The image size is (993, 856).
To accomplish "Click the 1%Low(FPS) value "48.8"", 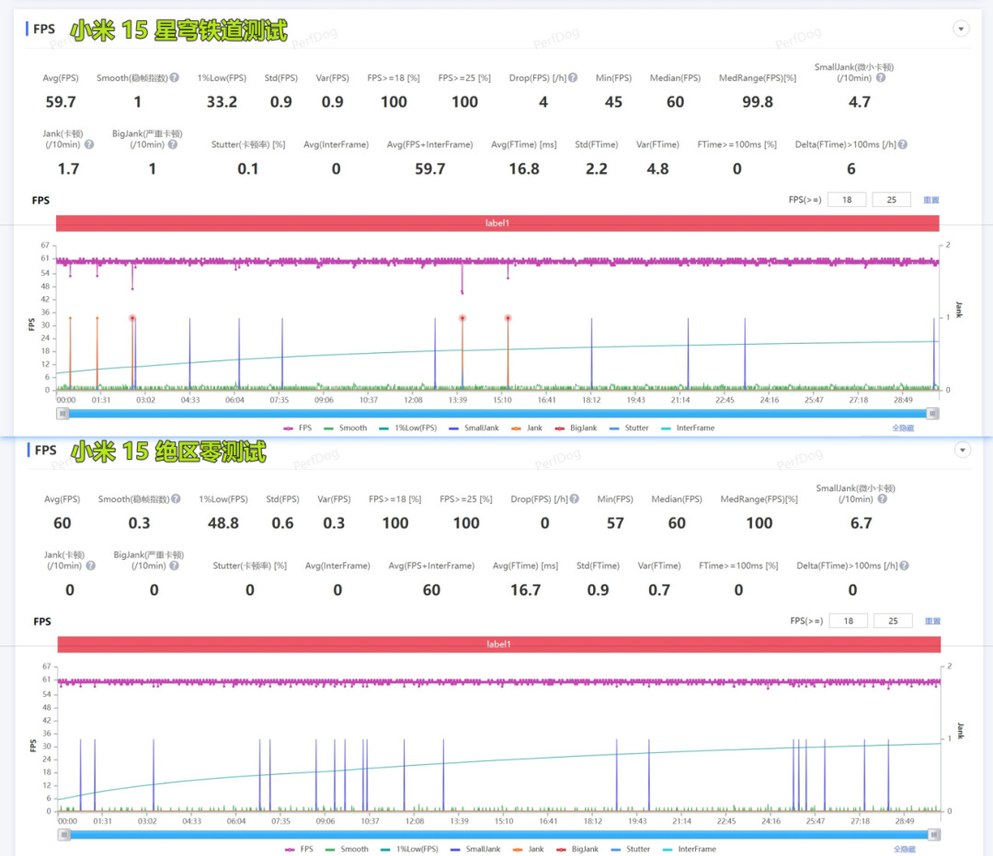I will tap(223, 523).
